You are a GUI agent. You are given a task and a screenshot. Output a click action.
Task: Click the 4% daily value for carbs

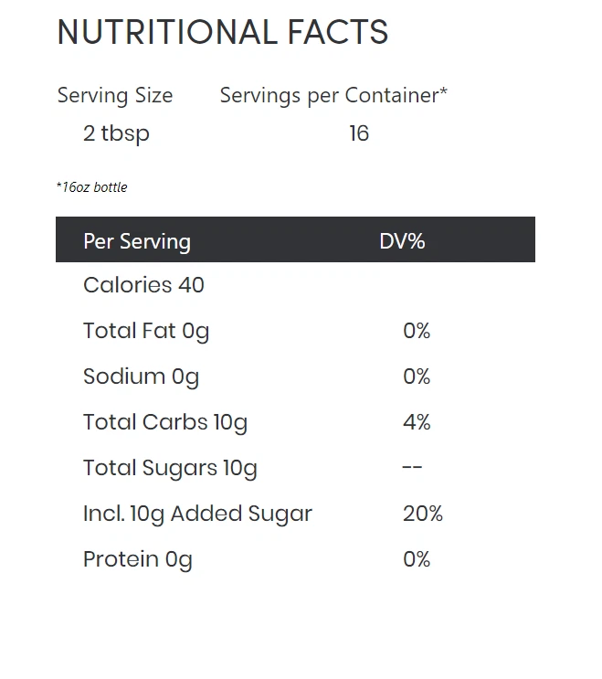[x=417, y=422]
